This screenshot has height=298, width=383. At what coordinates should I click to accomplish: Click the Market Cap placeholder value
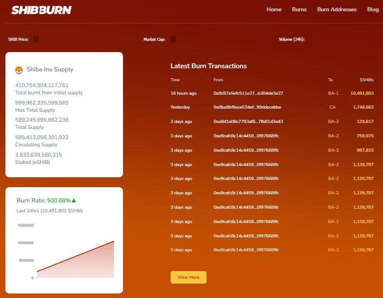pyautogui.click(x=173, y=39)
